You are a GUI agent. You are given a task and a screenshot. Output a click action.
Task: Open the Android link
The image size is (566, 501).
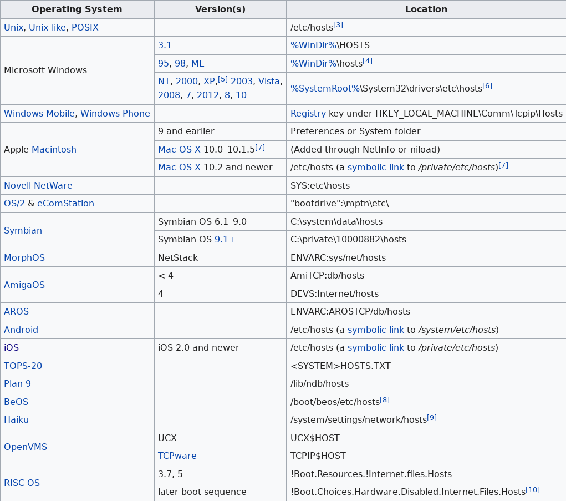click(21, 330)
